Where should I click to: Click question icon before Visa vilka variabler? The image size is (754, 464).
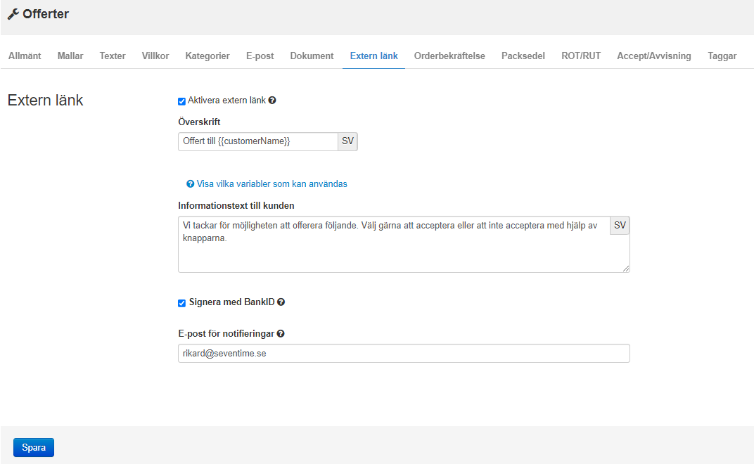coord(191,184)
